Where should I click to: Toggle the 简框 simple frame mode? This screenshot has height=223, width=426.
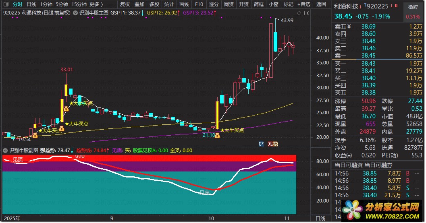coord(258,4)
